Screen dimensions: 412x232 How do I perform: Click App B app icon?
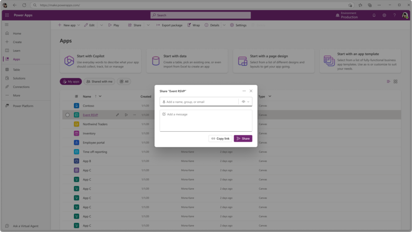[x=77, y=161]
